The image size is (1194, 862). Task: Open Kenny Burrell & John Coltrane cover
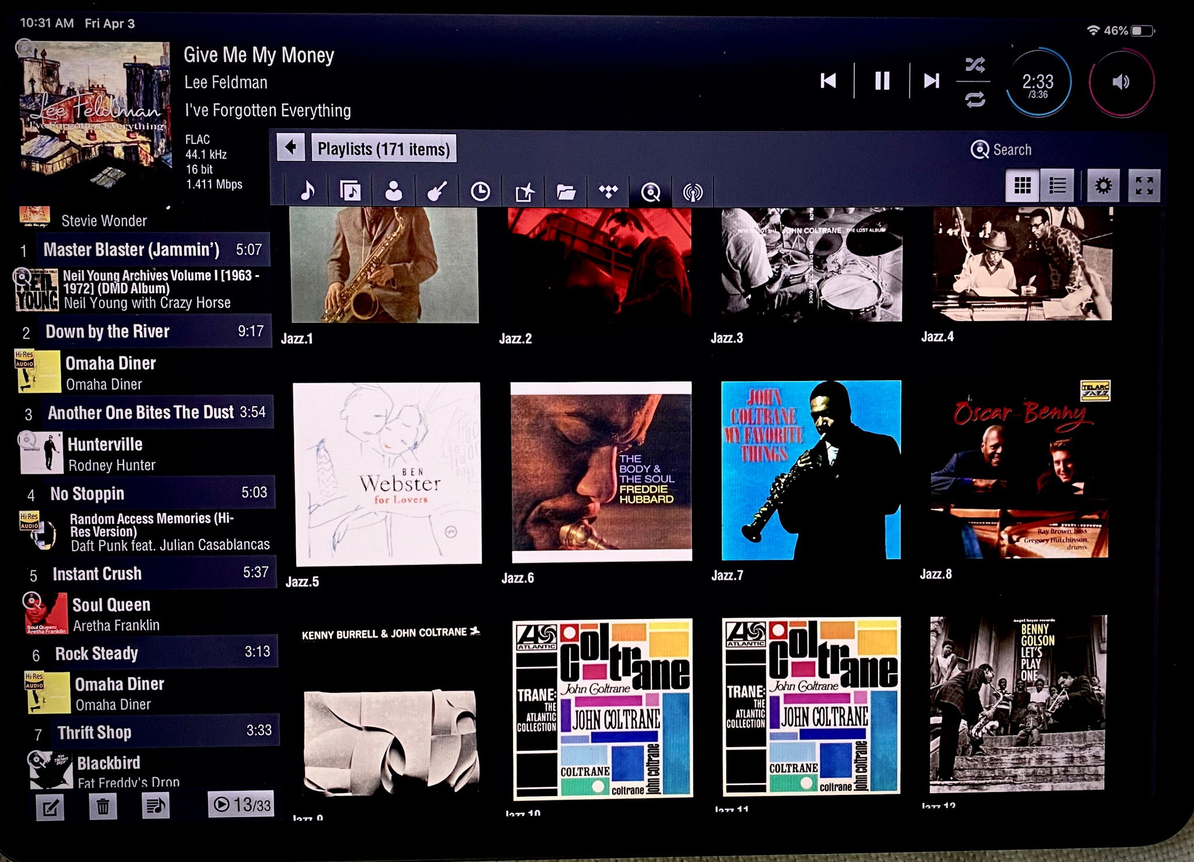[x=391, y=711]
